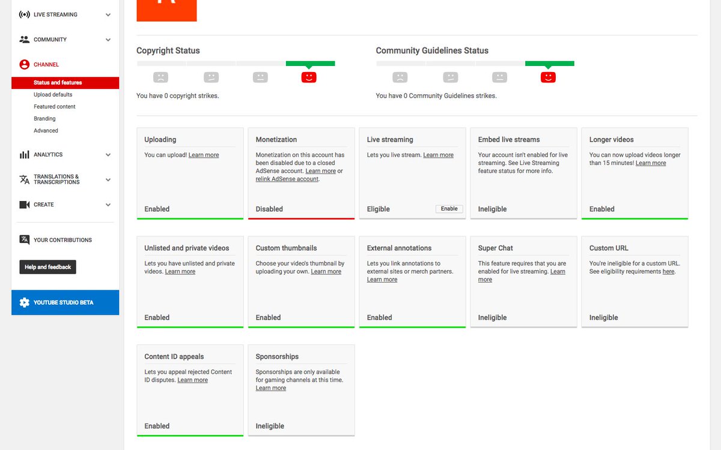Click the Channel profile icon
Screen dimensions: 721x450
(25, 65)
